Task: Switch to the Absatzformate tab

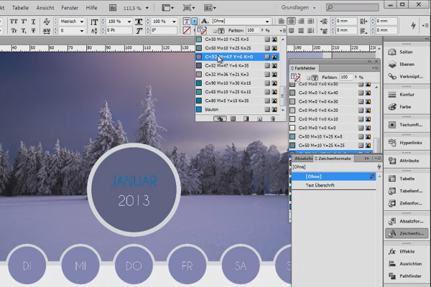Action: click(303, 159)
